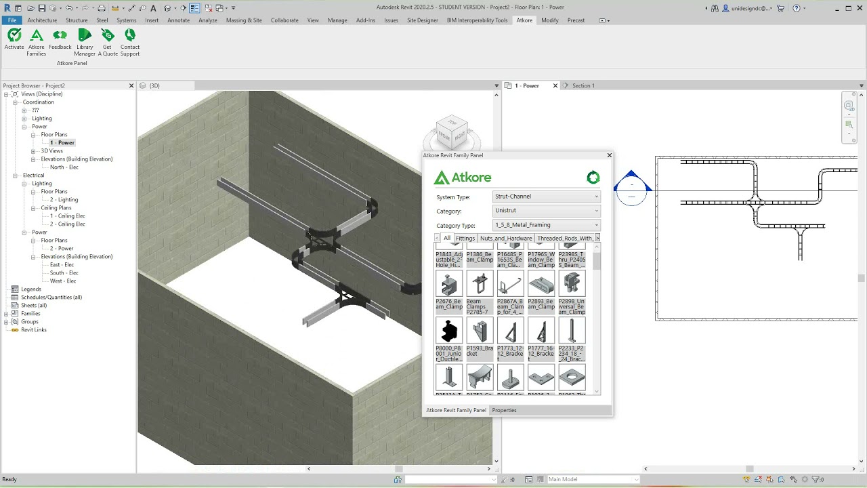867x488 pixels.
Task: Click the Save icon in quick access toolbar
Action: coord(42,8)
